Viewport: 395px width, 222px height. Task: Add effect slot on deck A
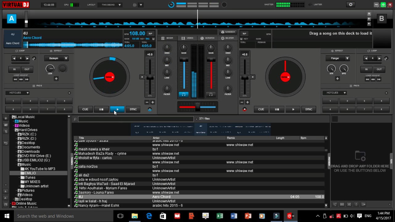point(56,79)
